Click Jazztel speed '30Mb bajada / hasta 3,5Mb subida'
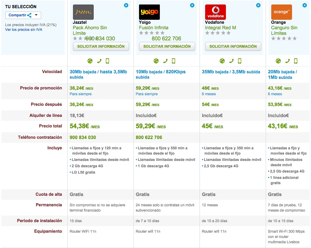Image resolution: width=311 pixels, height=248 pixels. click(x=98, y=74)
